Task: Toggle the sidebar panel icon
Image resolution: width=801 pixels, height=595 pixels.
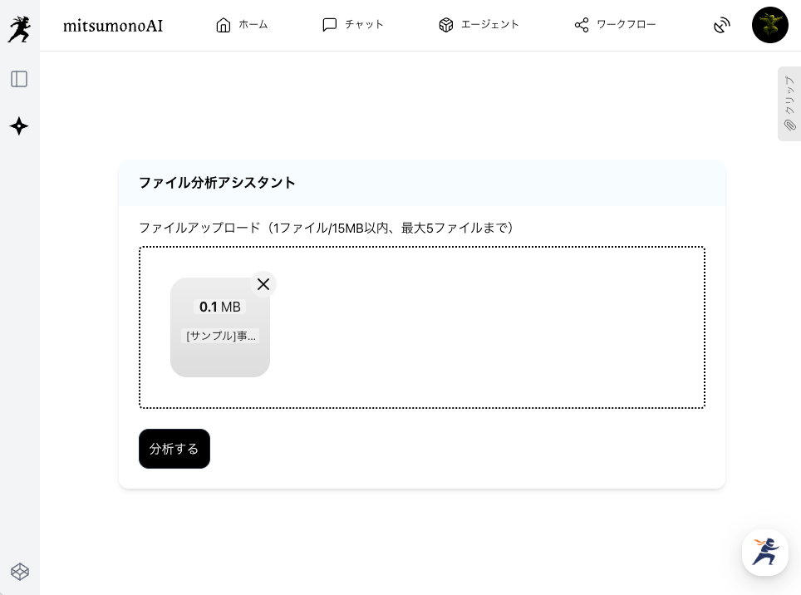Action: click(19, 79)
